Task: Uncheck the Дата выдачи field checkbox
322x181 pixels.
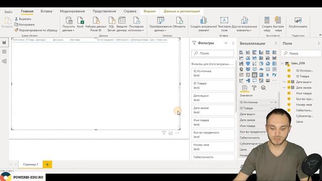Action: click(x=289, y=82)
